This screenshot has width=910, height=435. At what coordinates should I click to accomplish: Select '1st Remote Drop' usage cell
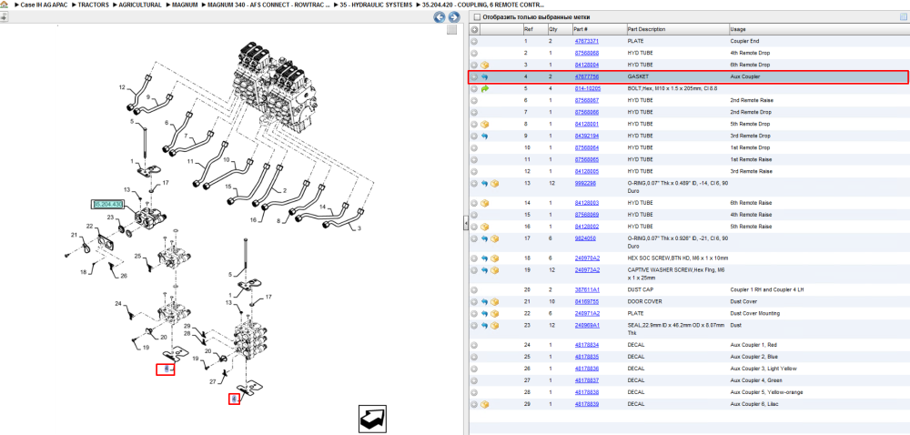[x=750, y=148]
